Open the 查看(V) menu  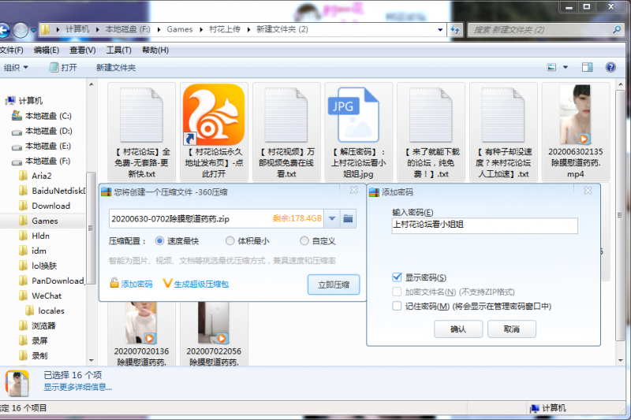point(82,50)
